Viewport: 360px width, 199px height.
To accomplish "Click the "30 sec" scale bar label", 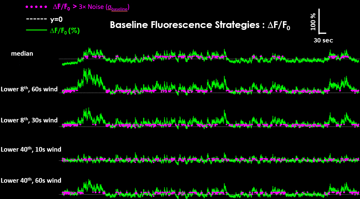I will (323, 41).
